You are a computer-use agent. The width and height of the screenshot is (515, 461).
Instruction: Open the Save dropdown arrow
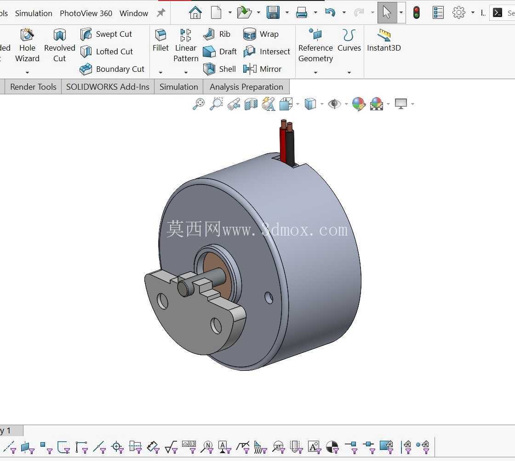287,13
